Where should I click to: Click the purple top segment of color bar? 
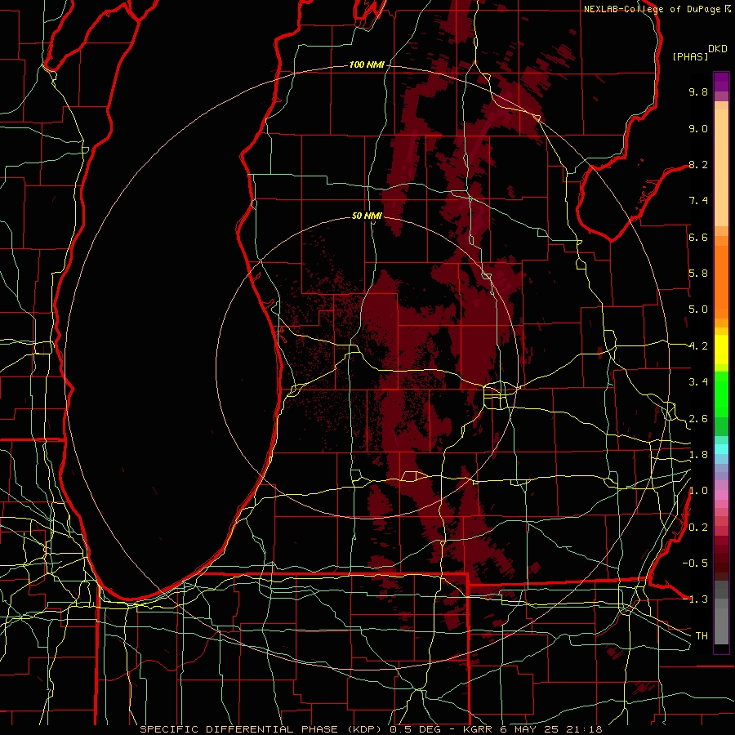click(721, 82)
